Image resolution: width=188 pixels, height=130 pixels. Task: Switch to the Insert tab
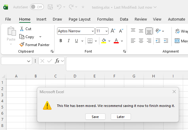click(x=41, y=19)
